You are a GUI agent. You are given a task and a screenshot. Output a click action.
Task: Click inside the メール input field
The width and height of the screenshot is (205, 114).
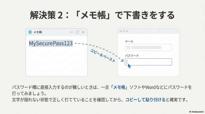[148, 47]
